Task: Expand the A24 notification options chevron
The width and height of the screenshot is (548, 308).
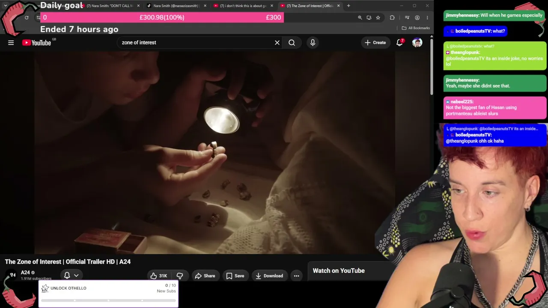Action: pyautogui.click(x=76, y=275)
